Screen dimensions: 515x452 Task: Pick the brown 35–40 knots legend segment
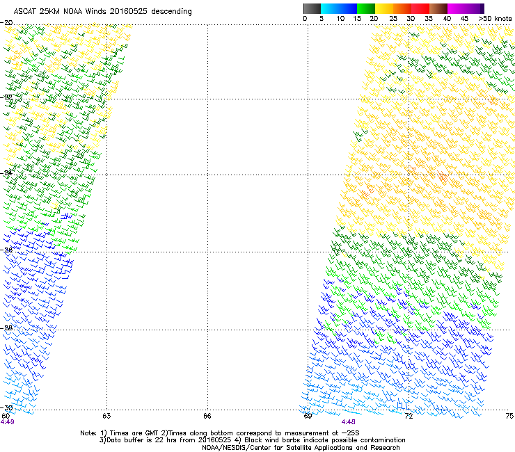point(438,8)
